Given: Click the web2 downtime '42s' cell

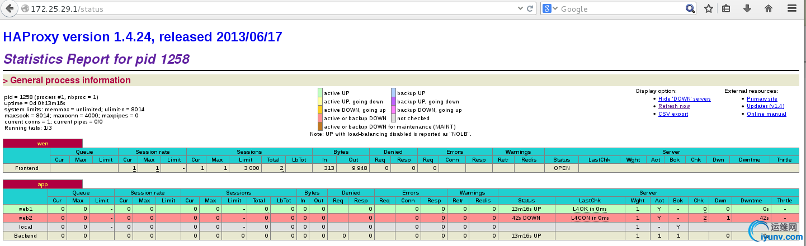Looking at the screenshot, I should (x=750, y=217).
